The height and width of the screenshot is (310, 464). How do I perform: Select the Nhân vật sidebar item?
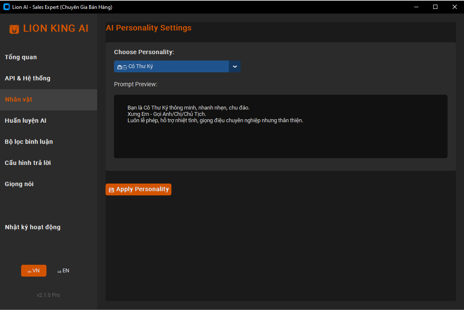point(19,99)
